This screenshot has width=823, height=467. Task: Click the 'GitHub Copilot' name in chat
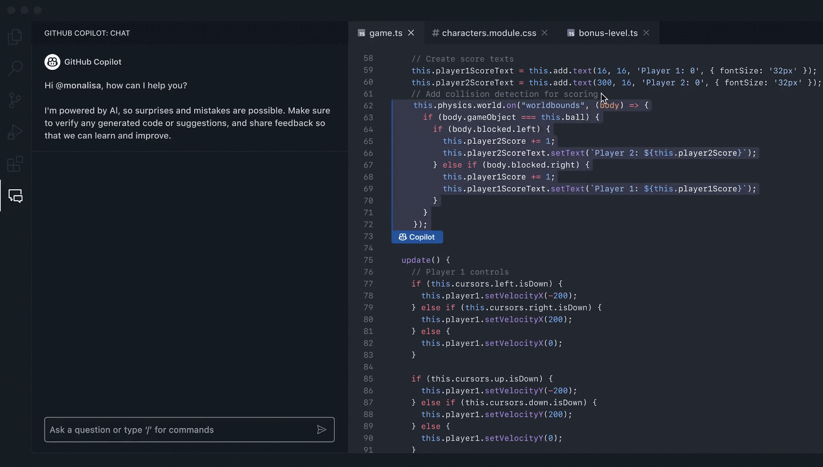pos(93,62)
